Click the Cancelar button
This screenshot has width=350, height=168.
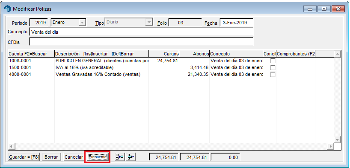pos(74,157)
